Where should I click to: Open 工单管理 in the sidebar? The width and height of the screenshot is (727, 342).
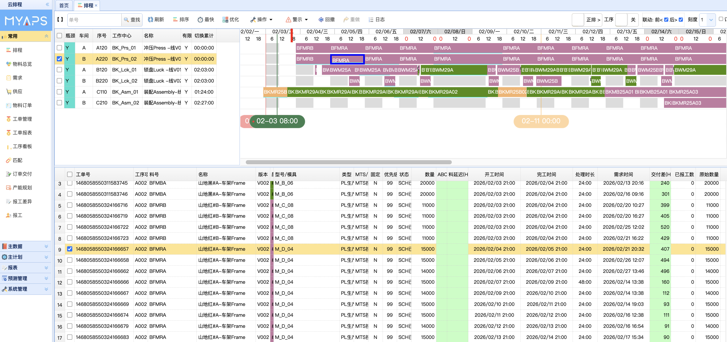click(22, 119)
